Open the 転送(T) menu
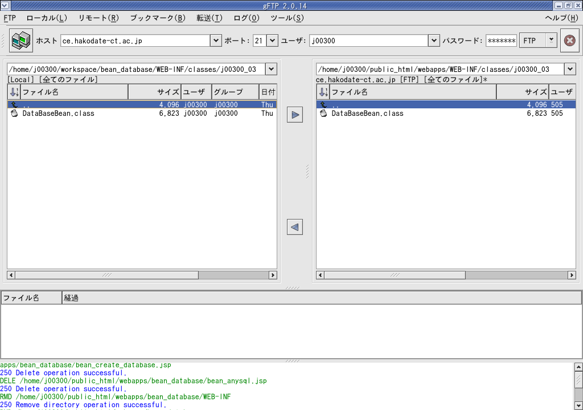 [210, 18]
